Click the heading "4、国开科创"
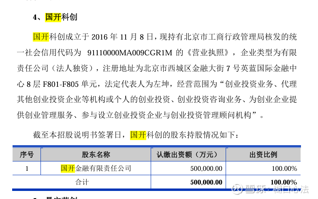The width and height of the screenshot is (318, 199). pyautogui.click(x=55, y=17)
